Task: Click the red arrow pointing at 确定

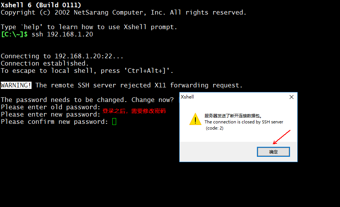Action: pyautogui.click(x=282, y=137)
